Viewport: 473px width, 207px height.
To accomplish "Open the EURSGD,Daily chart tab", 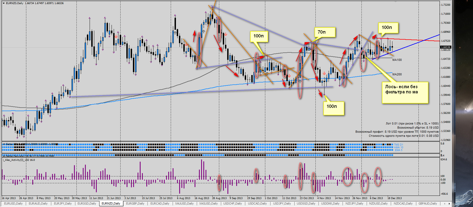I will (x=87, y=203).
